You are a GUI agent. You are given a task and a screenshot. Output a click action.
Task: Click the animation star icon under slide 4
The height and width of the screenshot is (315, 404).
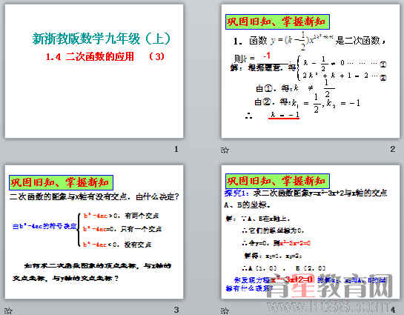click(225, 311)
